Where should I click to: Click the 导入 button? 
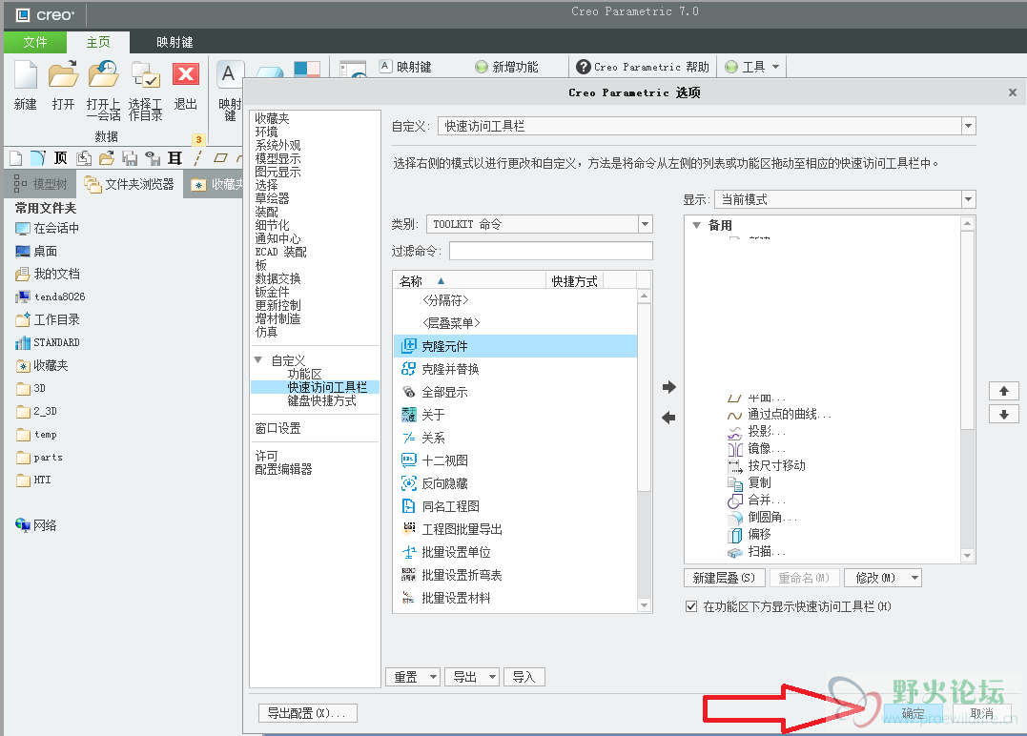point(524,678)
